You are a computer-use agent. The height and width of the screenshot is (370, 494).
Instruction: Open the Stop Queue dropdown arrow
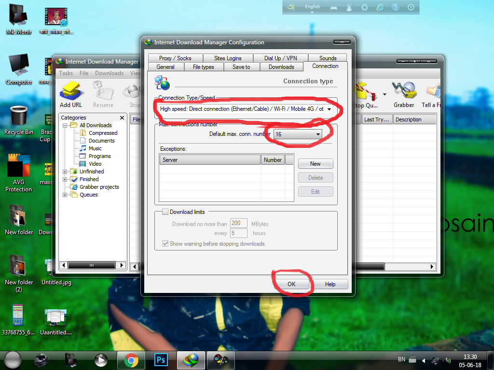pyautogui.click(x=384, y=94)
